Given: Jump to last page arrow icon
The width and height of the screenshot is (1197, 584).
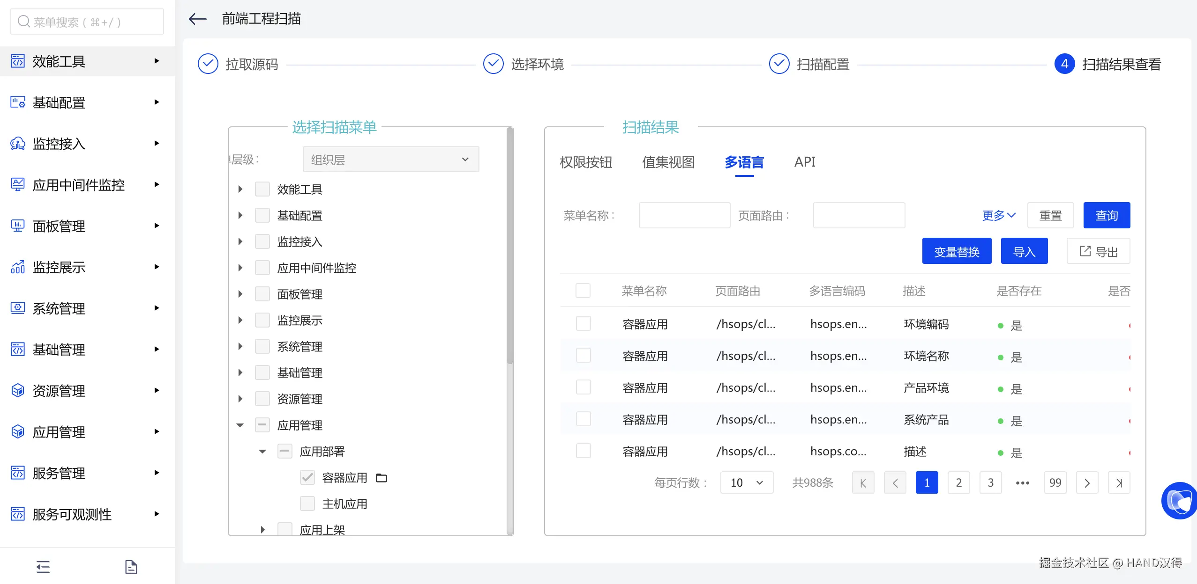Looking at the screenshot, I should point(1119,482).
